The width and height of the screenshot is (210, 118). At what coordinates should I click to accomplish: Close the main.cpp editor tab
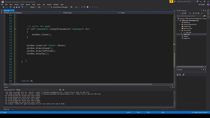(13, 10)
